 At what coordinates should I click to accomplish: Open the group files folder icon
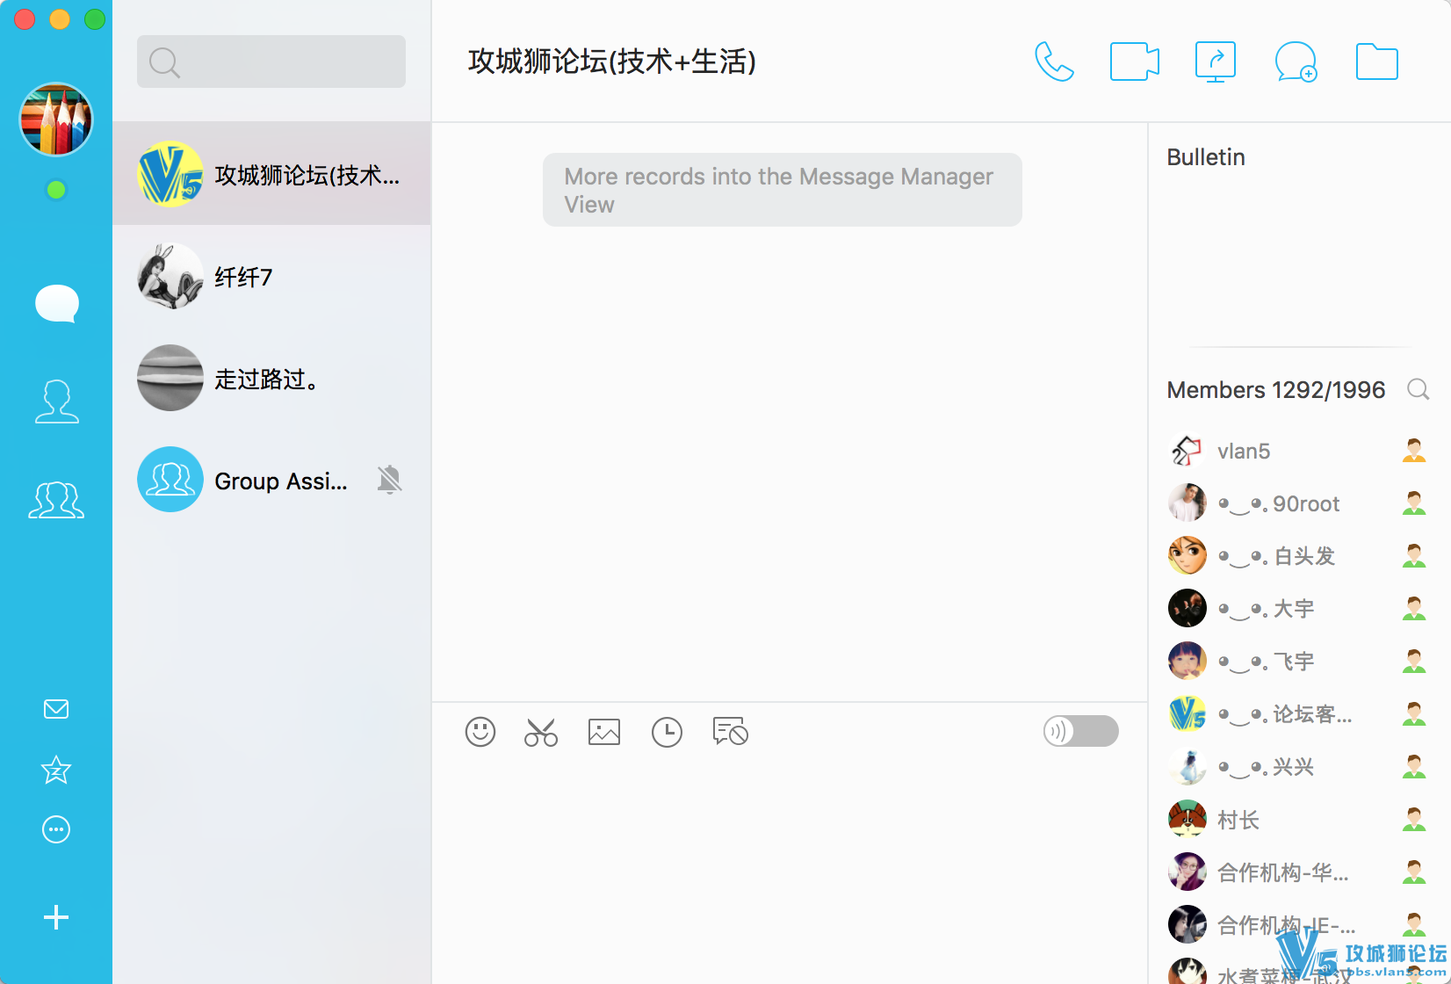pyautogui.click(x=1376, y=61)
